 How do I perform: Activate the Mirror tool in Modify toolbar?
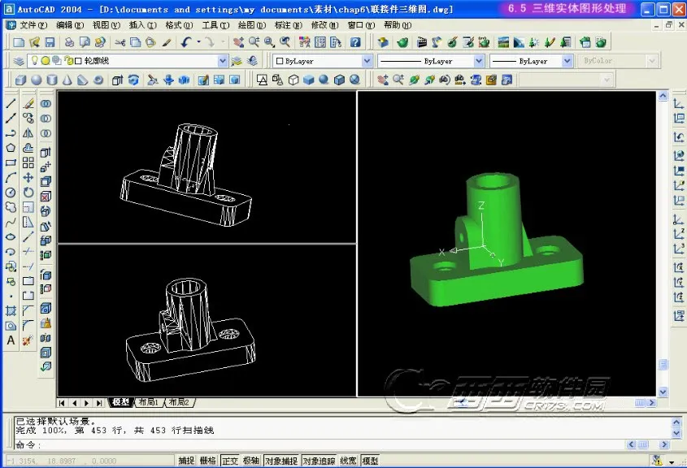click(31, 132)
